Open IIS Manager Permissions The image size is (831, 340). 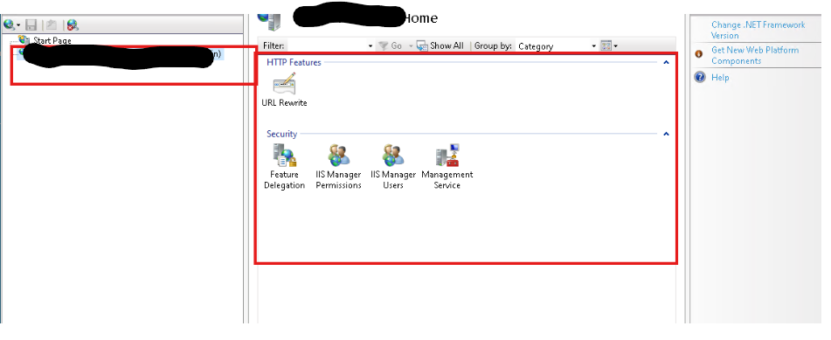339,167
